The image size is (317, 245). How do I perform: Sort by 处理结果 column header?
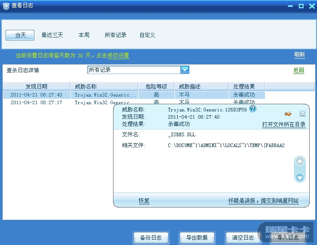[246, 87]
